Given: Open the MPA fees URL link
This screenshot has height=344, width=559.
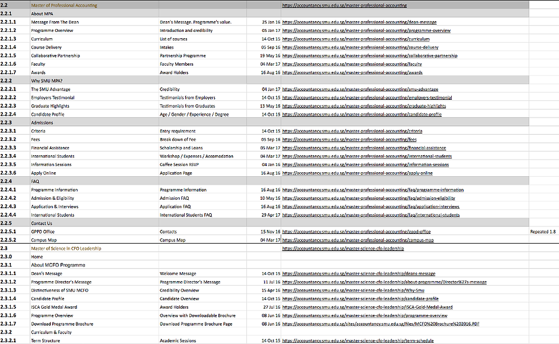Looking at the screenshot, I should (349, 139).
